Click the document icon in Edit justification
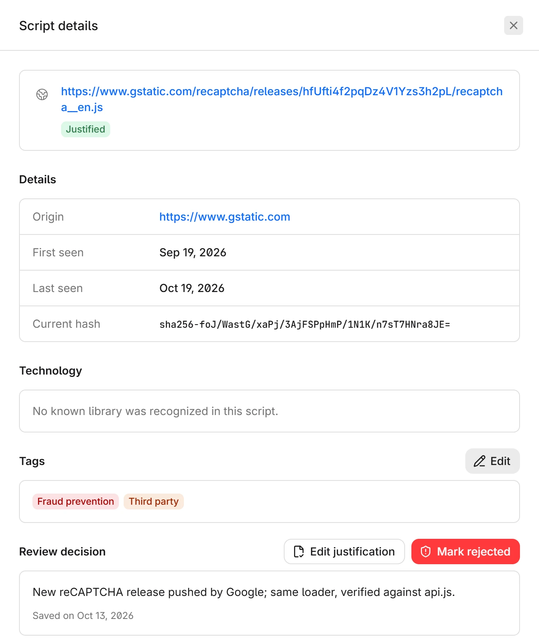Image resolution: width=539 pixels, height=638 pixels. coord(299,552)
